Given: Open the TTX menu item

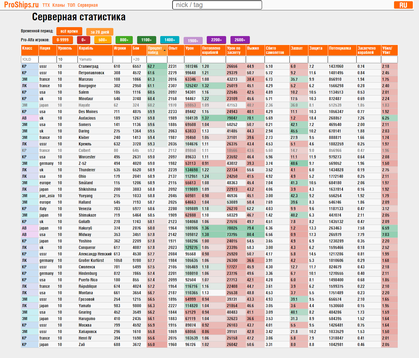Looking at the screenshot, I should 46,5.
